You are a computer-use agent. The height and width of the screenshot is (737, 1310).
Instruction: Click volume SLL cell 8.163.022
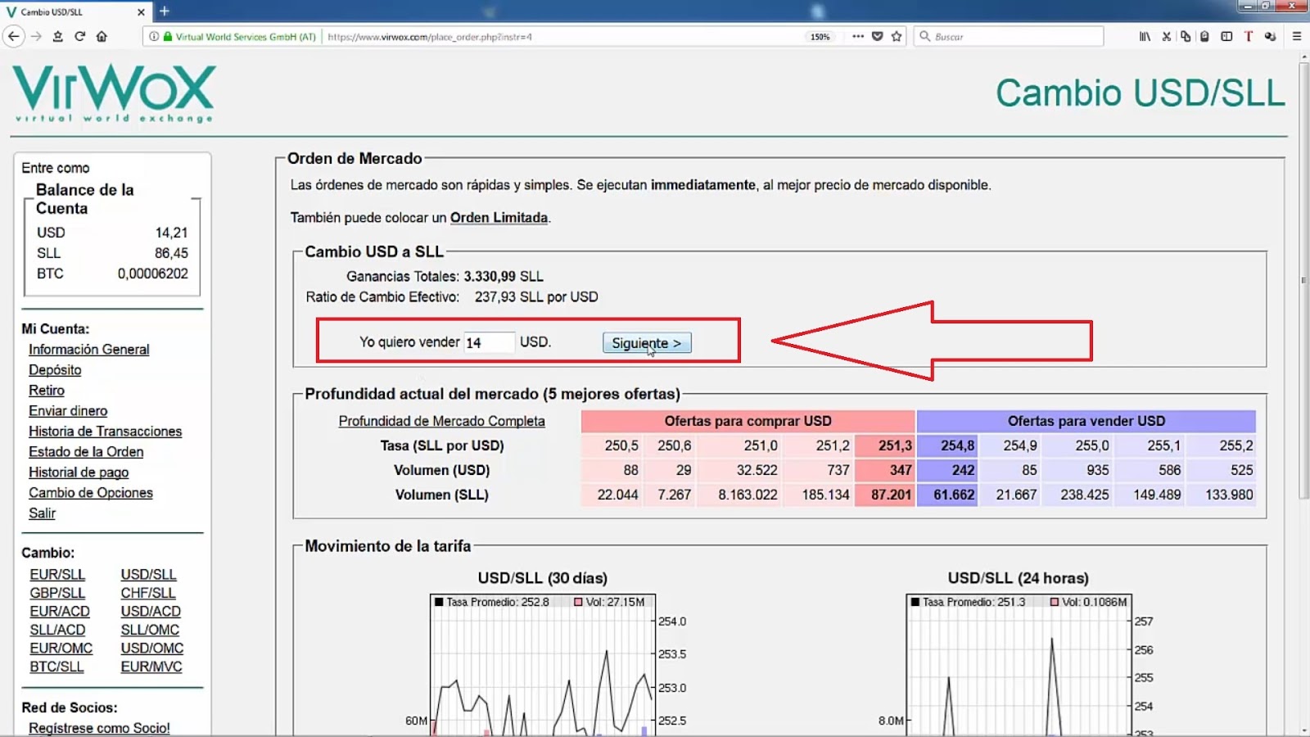point(739,495)
